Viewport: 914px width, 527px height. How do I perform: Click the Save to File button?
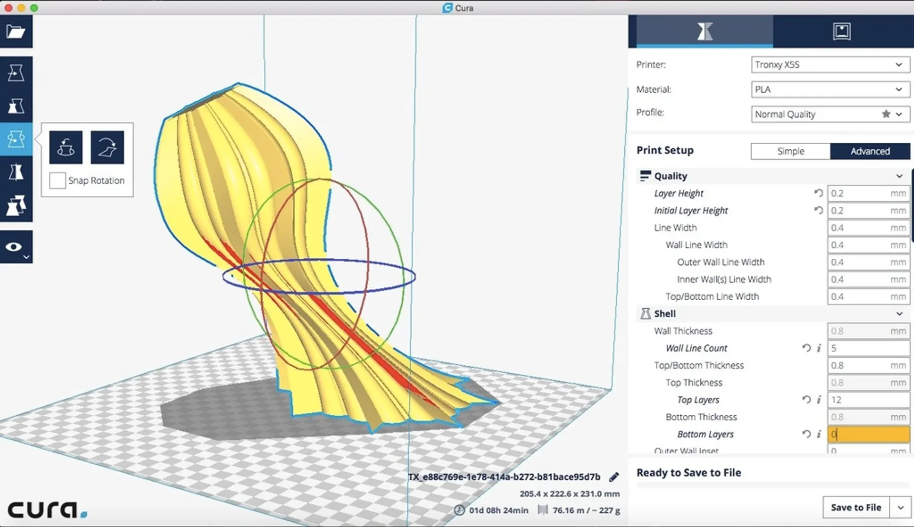856,507
